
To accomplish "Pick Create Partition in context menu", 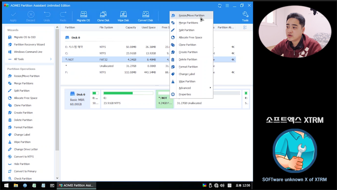I will (x=192, y=52).
